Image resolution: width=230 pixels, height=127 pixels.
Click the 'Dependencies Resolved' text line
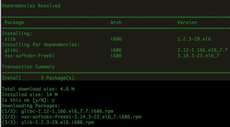click(31, 6)
